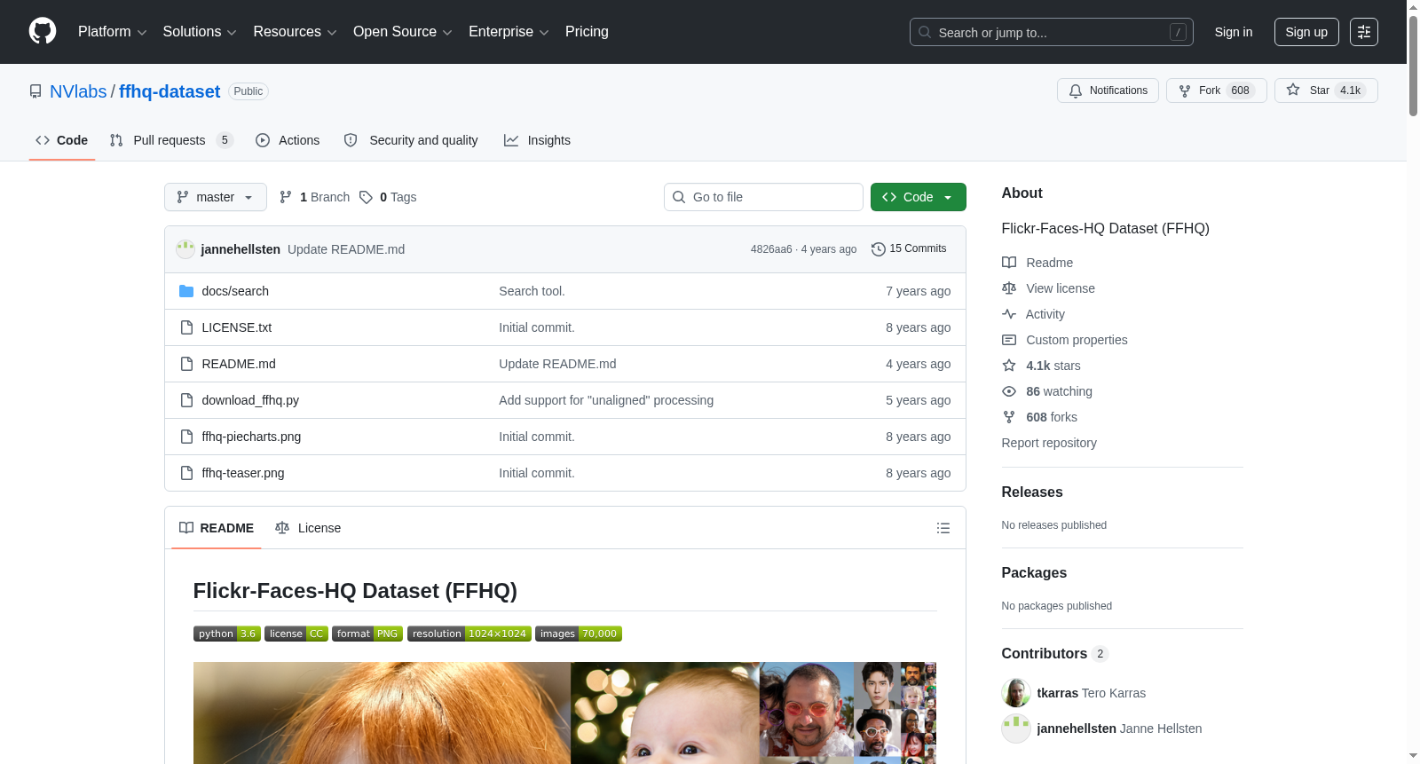1420x764 pixels.
Task: Expand the Enterprise menu
Action: coord(509,32)
